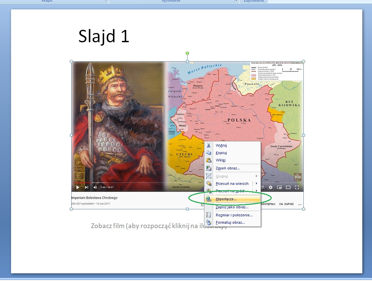Click the miniplayer icon in the video picture
The height and width of the screenshot is (282, 372).
tap(279, 188)
